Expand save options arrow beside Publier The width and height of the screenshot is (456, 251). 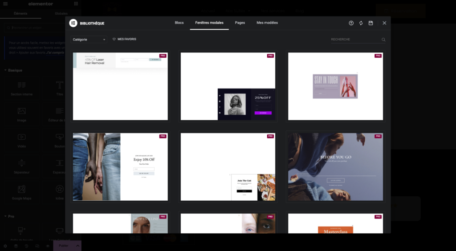78,246
